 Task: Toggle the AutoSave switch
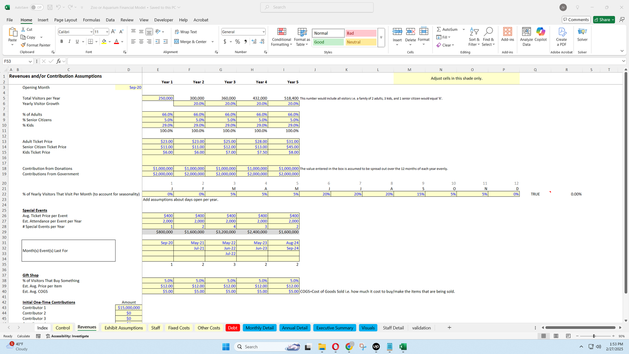click(36, 7)
